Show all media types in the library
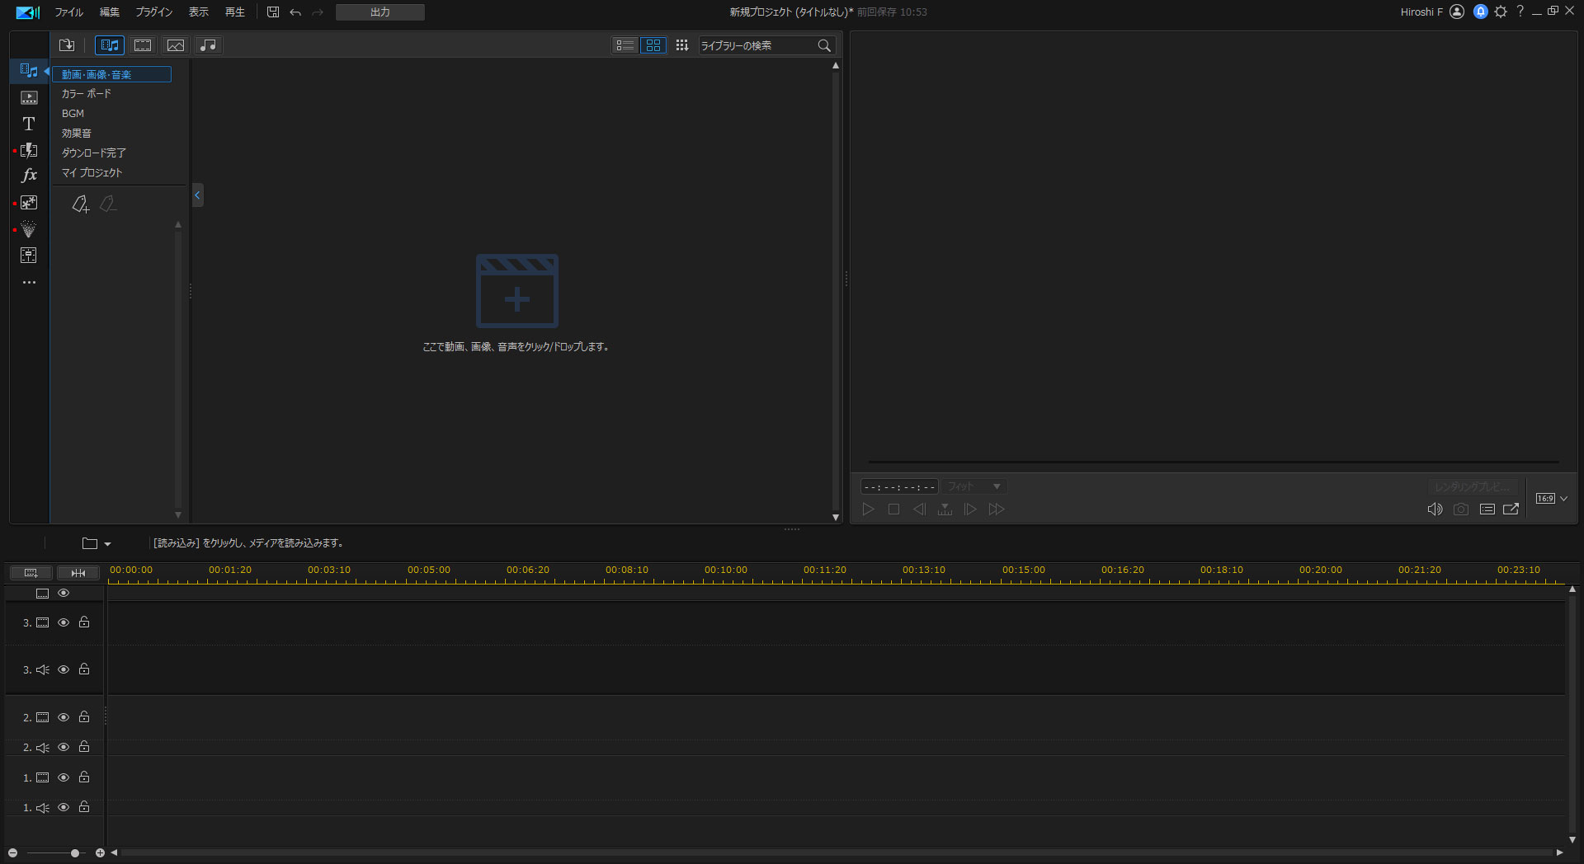1584x864 pixels. 110,45
